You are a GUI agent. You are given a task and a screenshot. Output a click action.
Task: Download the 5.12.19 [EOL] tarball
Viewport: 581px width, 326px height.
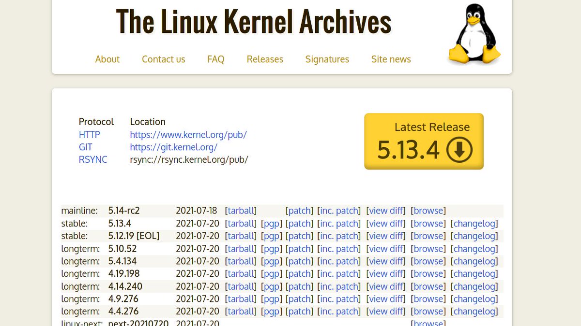(241, 236)
